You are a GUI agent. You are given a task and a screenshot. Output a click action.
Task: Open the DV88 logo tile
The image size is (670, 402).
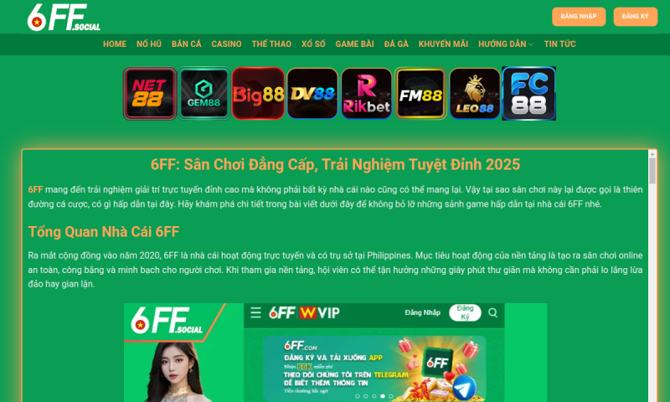(x=312, y=94)
